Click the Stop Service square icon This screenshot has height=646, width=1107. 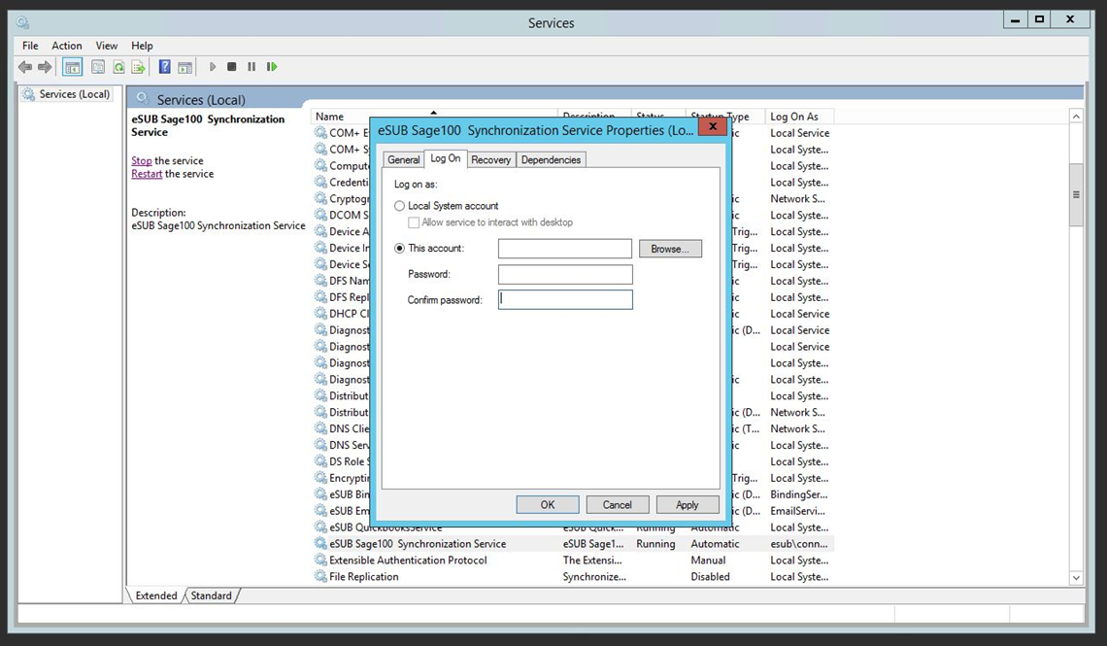tap(231, 67)
